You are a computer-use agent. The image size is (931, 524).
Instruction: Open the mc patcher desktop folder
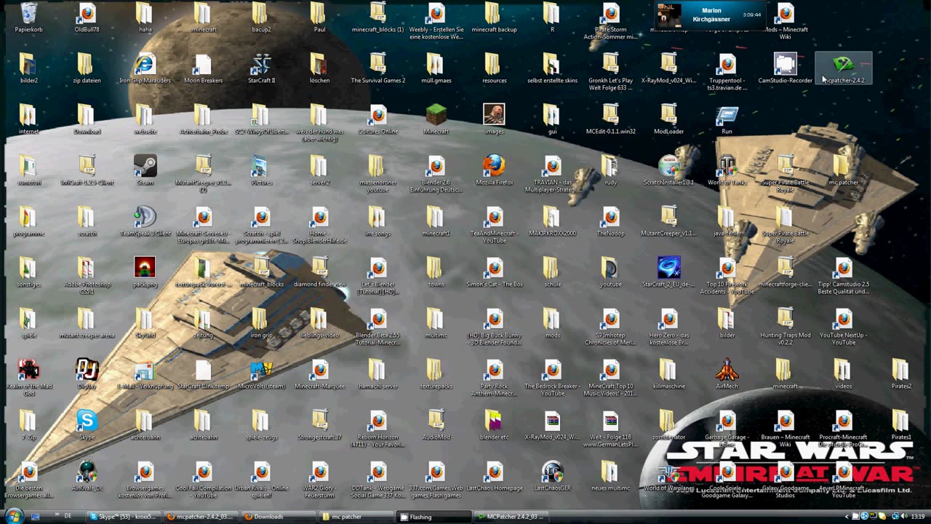pos(843,171)
